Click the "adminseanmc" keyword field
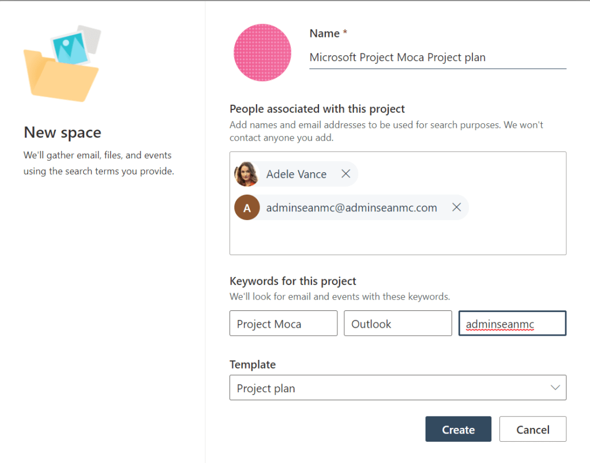This screenshot has height=463, width=590. pyautogui.click(x=512, y=324)
